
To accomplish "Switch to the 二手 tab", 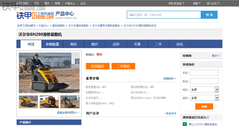I will (x=158, y=44).
